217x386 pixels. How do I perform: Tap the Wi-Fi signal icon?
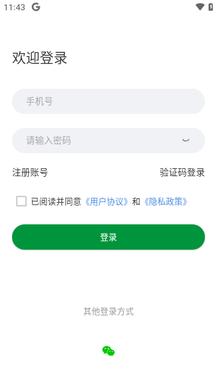tap(200, 7)
